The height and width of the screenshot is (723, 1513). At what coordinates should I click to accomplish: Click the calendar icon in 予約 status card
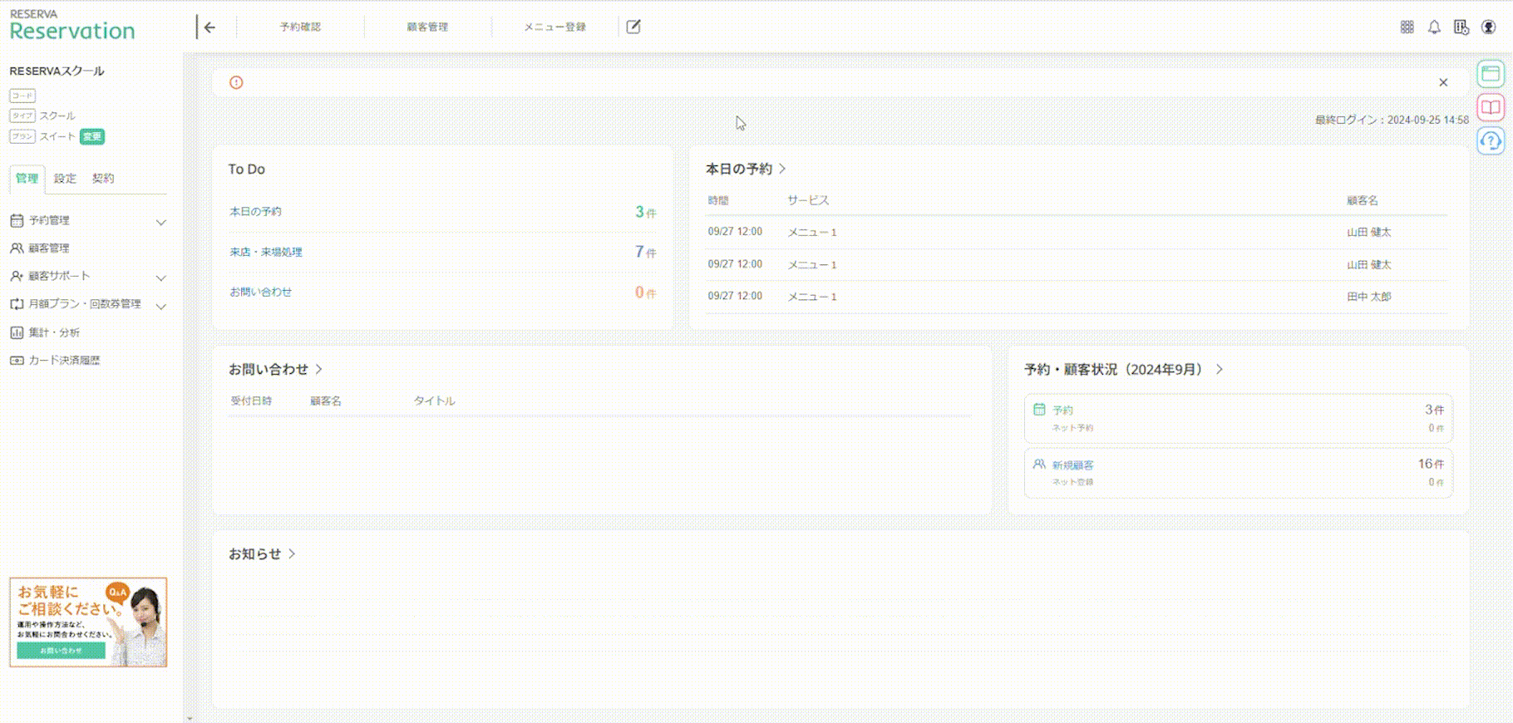click(1039, 409)
